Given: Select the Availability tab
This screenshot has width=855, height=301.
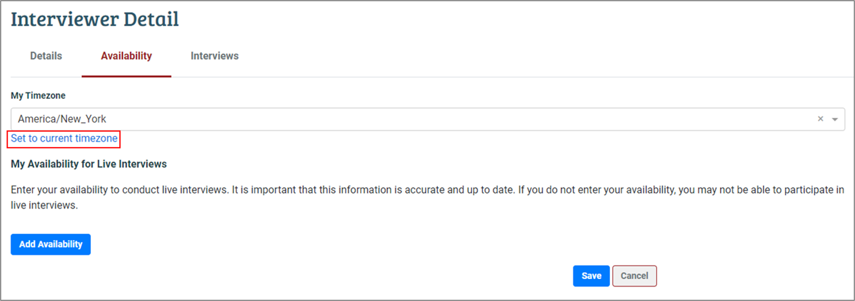Looking at the screenshot, I should pyautogui.click(x=126, y=56).
